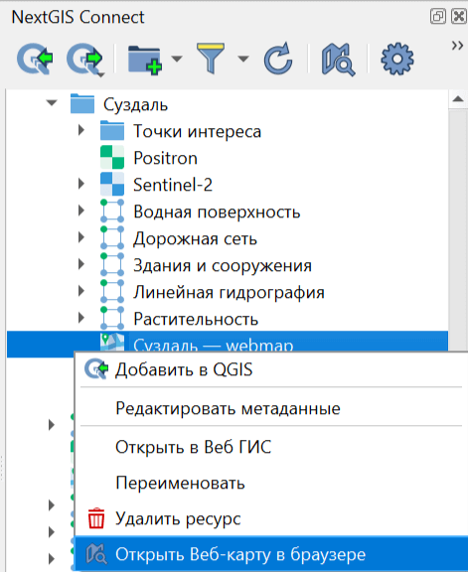Expand the toolbar overflow chevron
Image resolution: width=468 pixels, height=572 pixels.
[x=457, y=46]
